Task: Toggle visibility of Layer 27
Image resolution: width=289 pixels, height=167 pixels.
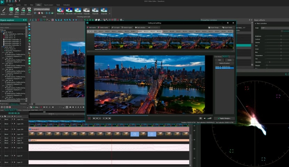Action: coord(1,162)
